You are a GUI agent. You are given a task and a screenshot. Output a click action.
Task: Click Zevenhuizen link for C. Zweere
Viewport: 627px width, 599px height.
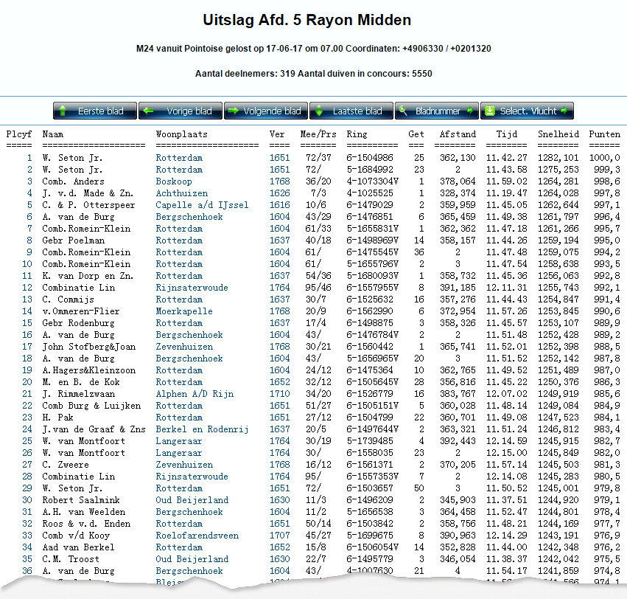point(184,465)
